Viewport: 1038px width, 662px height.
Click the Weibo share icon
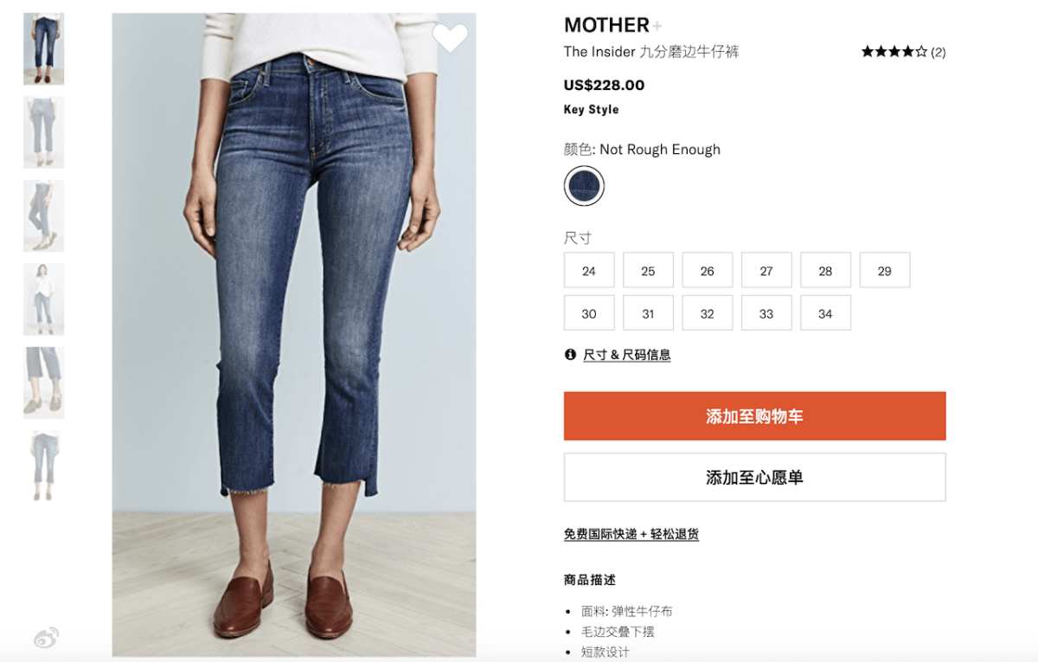point(45,639)
